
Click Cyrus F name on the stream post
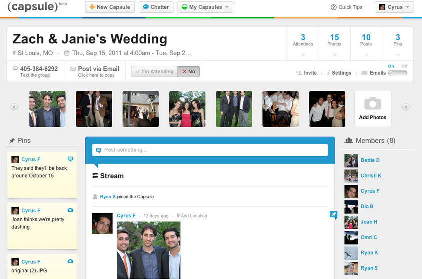pyautogui.click(x=126, y=215)
